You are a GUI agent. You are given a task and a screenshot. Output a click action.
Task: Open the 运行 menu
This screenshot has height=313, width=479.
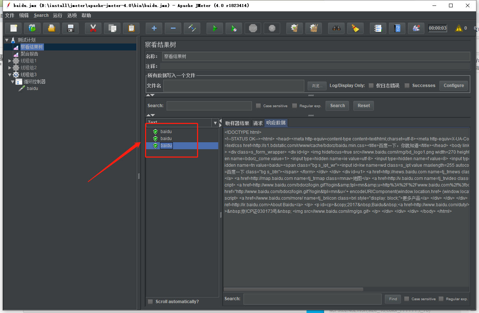[x=57, y=15]
